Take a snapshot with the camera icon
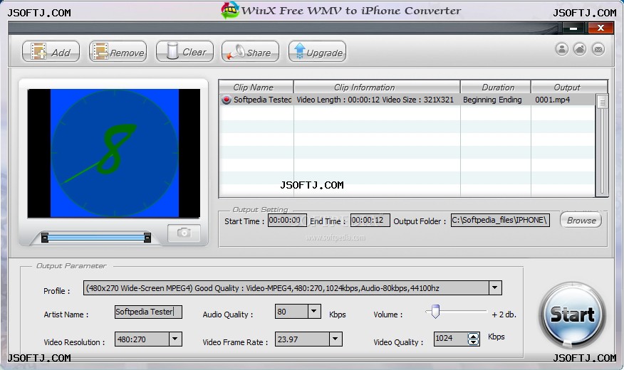624x370 pixels. pyautogui.click(x=184, y=233)
